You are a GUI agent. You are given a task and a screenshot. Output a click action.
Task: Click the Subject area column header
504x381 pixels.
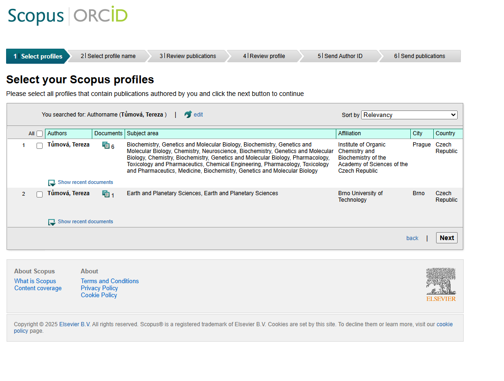coord(230,134)
